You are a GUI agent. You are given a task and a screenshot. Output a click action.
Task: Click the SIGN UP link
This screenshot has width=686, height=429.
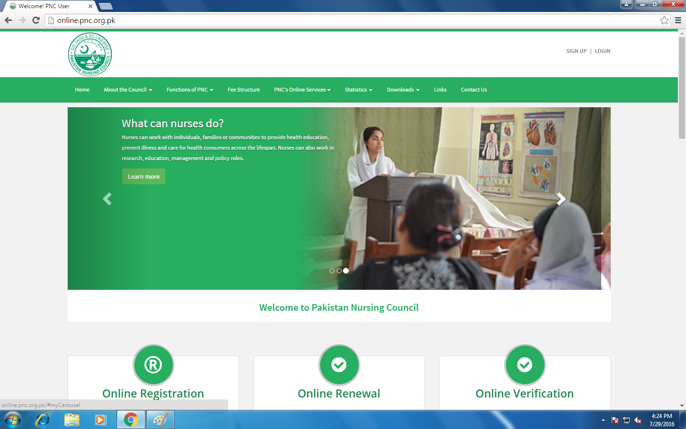(x=576, y=51)
